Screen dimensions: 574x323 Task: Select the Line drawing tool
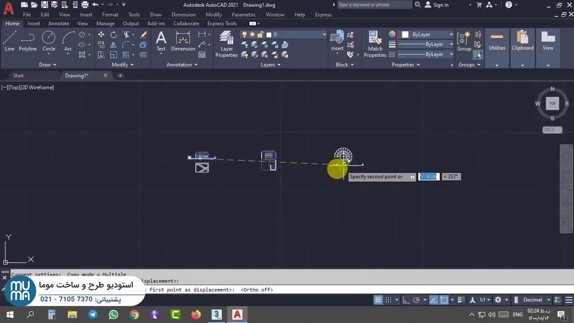click(10, 41)
